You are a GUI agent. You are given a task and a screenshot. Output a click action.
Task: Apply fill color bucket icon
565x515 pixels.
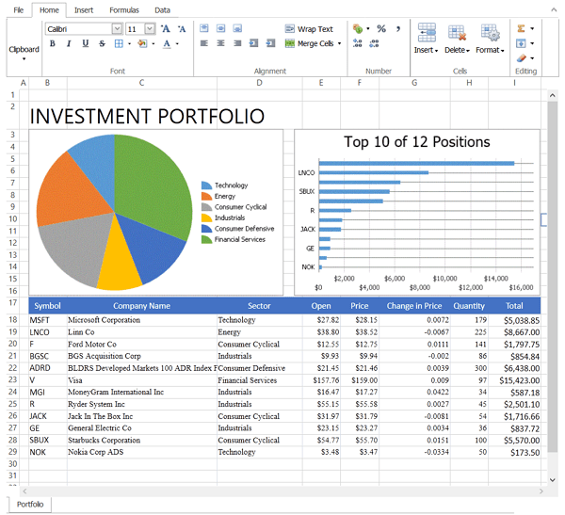coord(143,43)
